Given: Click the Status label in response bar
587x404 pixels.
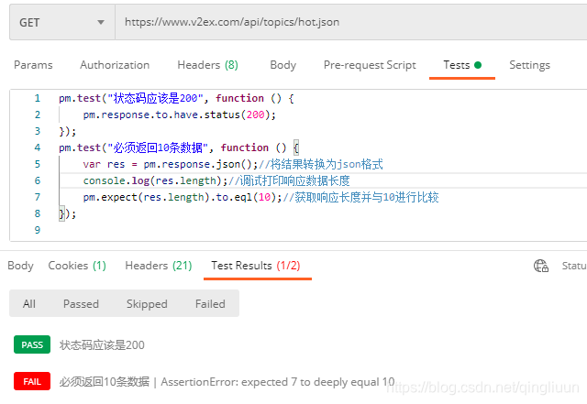Looking at the screenshot, I should pos(574,266).
